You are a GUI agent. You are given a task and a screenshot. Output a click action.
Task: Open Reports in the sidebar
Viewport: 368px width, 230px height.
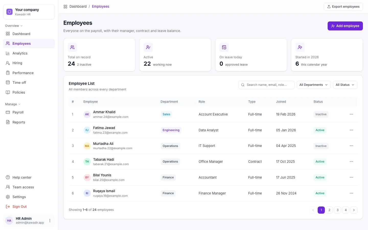click(x=29, y=122)
